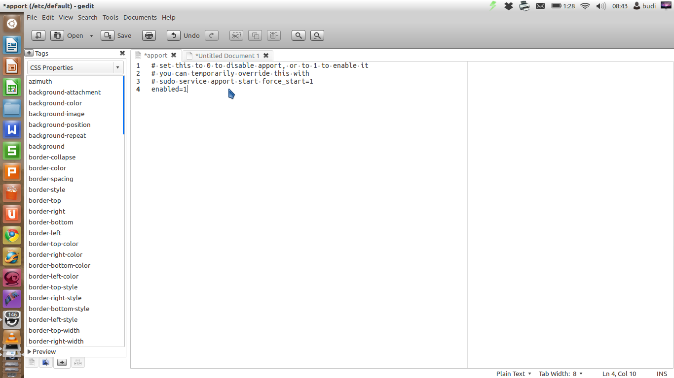Save the current apport file

click(x=116, y=35)
